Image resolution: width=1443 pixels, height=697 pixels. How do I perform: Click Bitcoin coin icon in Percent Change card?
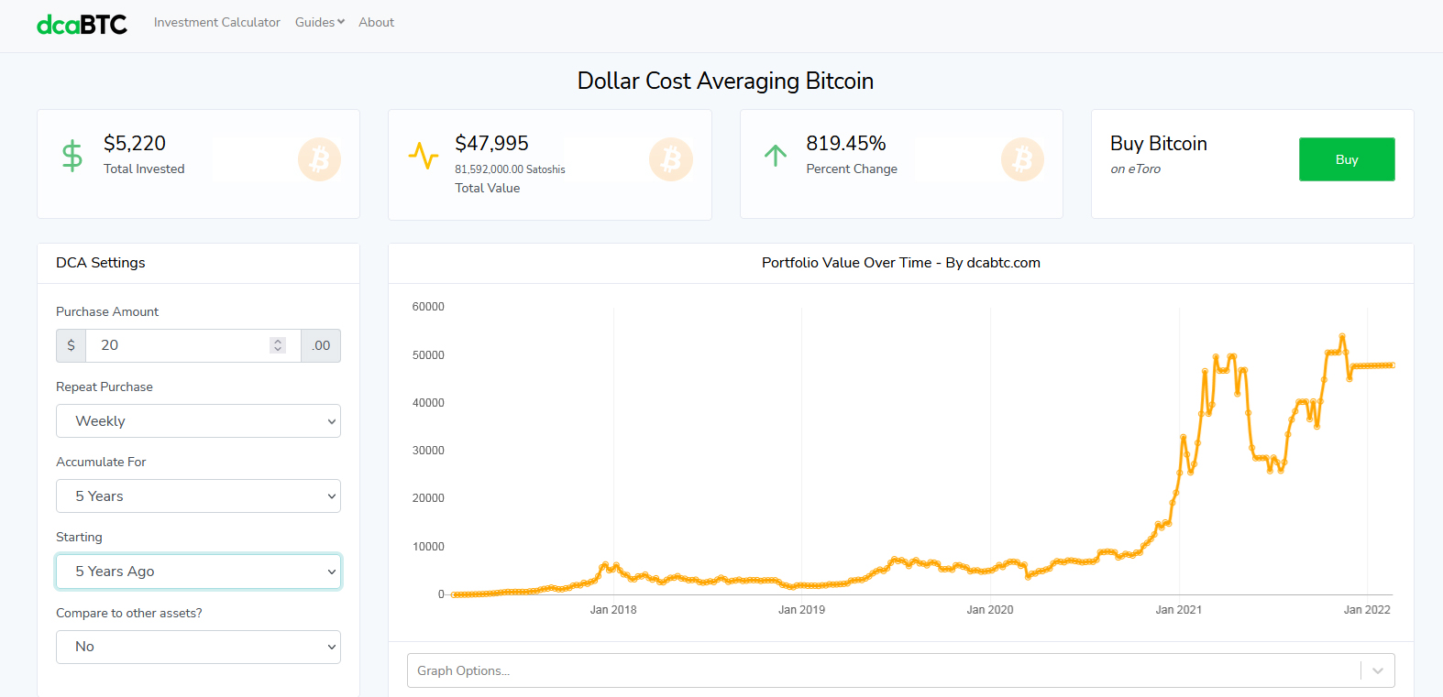point(1022,160)
